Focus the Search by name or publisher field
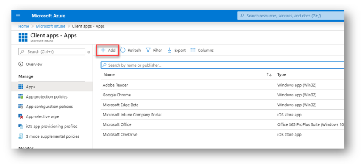361x164 pixels. [223, 65]
